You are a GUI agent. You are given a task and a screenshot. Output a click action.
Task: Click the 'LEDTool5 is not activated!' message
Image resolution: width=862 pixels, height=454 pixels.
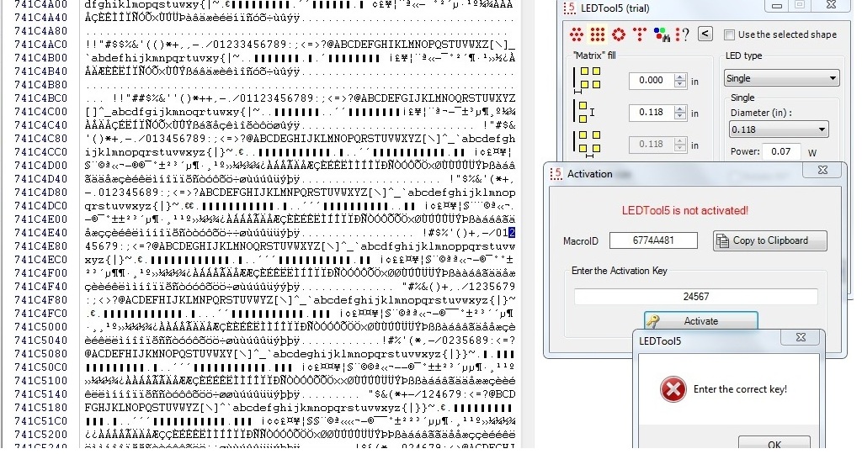click(684, 210)
